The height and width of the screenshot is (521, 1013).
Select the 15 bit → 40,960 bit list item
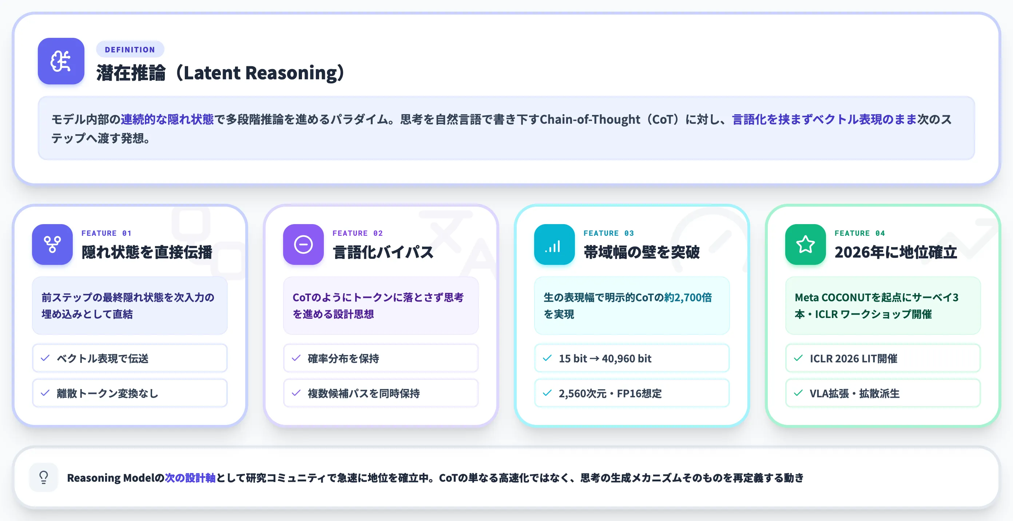coord(632,358)
